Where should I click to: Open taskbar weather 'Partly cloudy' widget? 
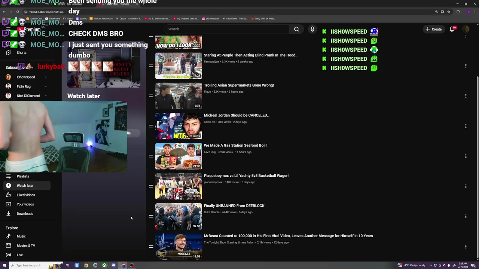[x=412, y=265]
